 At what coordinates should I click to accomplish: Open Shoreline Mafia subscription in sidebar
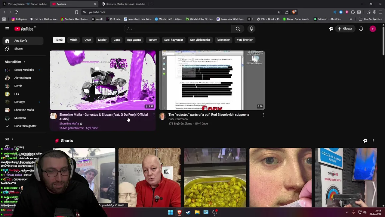tap(23, 110)
